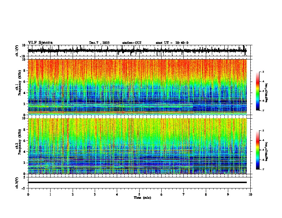
Task: Click the "Time (min)" axis title
Action: click(x=142, y=198)
